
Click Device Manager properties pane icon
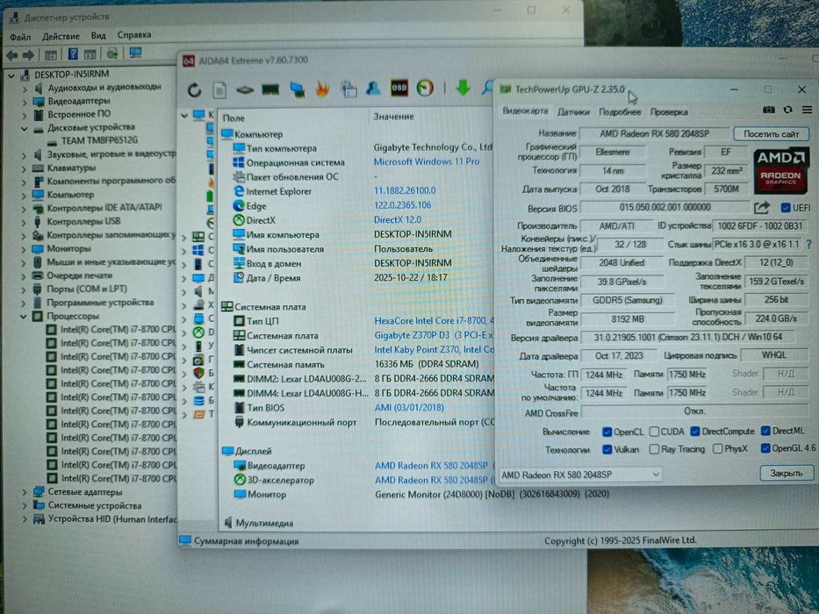(90, 54)
